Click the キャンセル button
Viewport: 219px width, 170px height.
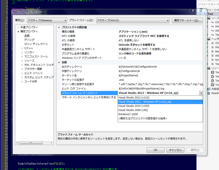click(x=175, y=150)
